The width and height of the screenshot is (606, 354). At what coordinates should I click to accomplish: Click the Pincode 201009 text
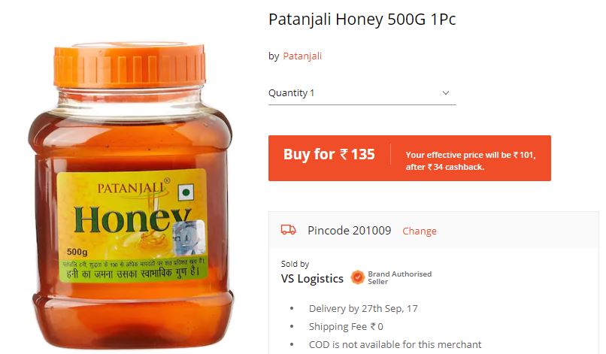tap(350, 230)
